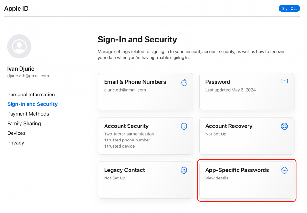307x213 pixels.
Task: Click the diamond icon on App-Specific Passwords card
Action: pyautogui.click(x=284, y=170)
